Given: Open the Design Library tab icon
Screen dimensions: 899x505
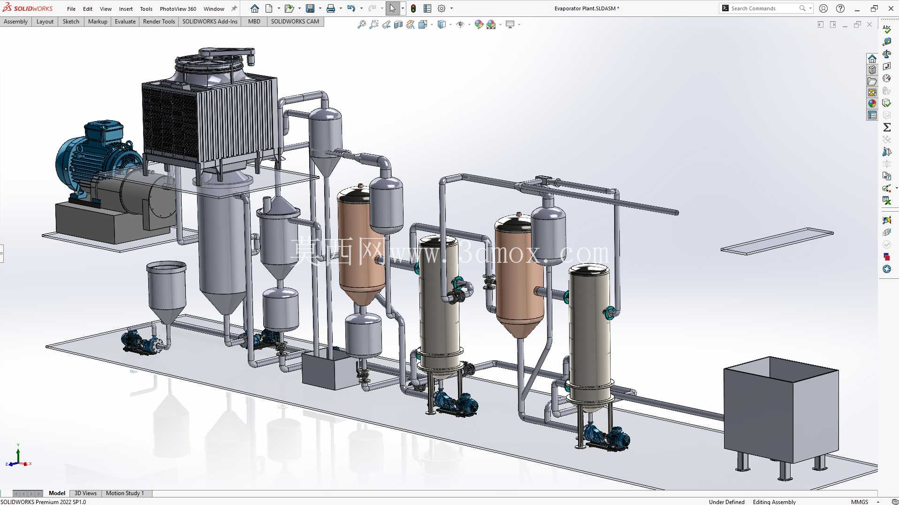Looking at the screenshot, I should tap(872, 70).
